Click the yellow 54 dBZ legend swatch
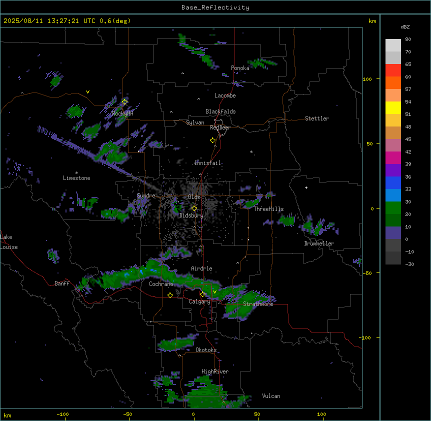Screen dimensions: 431x421 point(393,107)
